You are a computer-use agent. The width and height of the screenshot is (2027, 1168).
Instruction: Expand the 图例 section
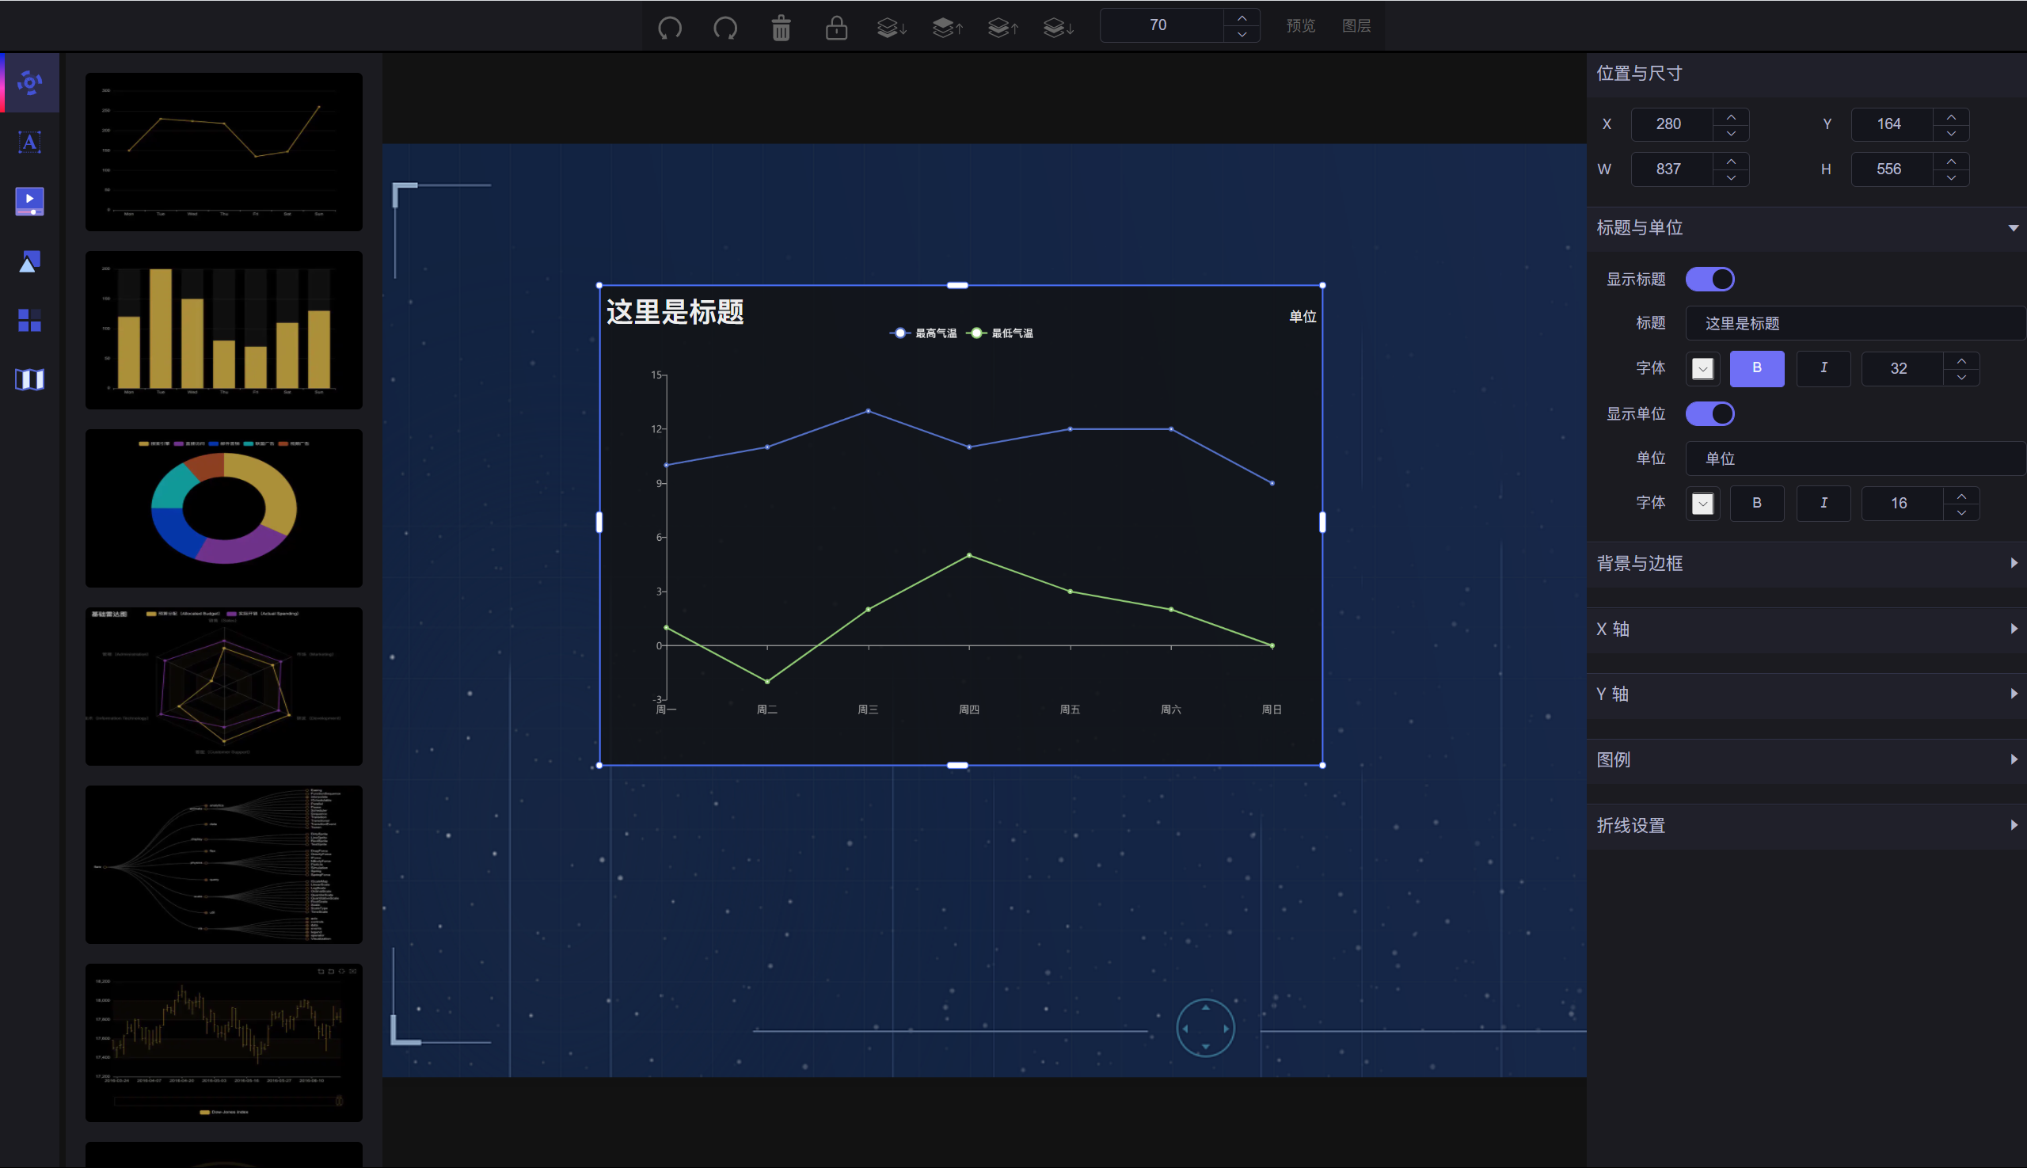coord(1806,760)
